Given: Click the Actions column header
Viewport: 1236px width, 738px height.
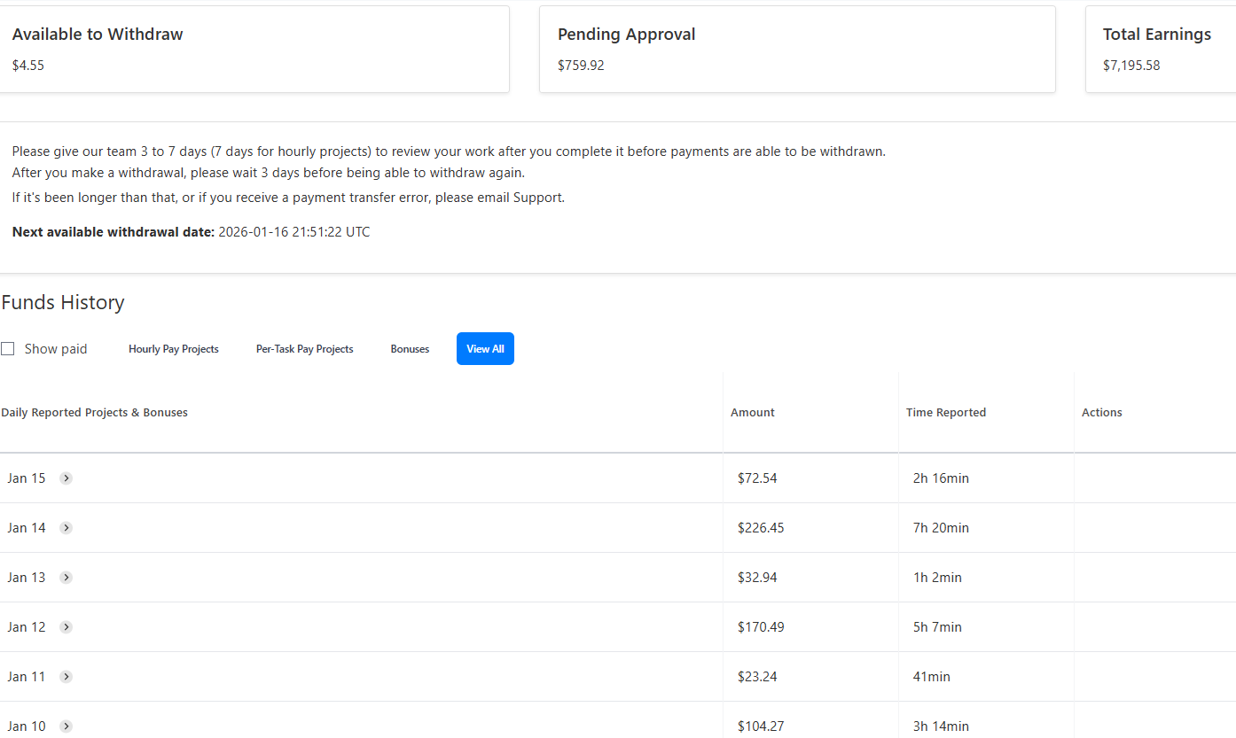Looking at the screenshot, I should tap(1102, 413).
